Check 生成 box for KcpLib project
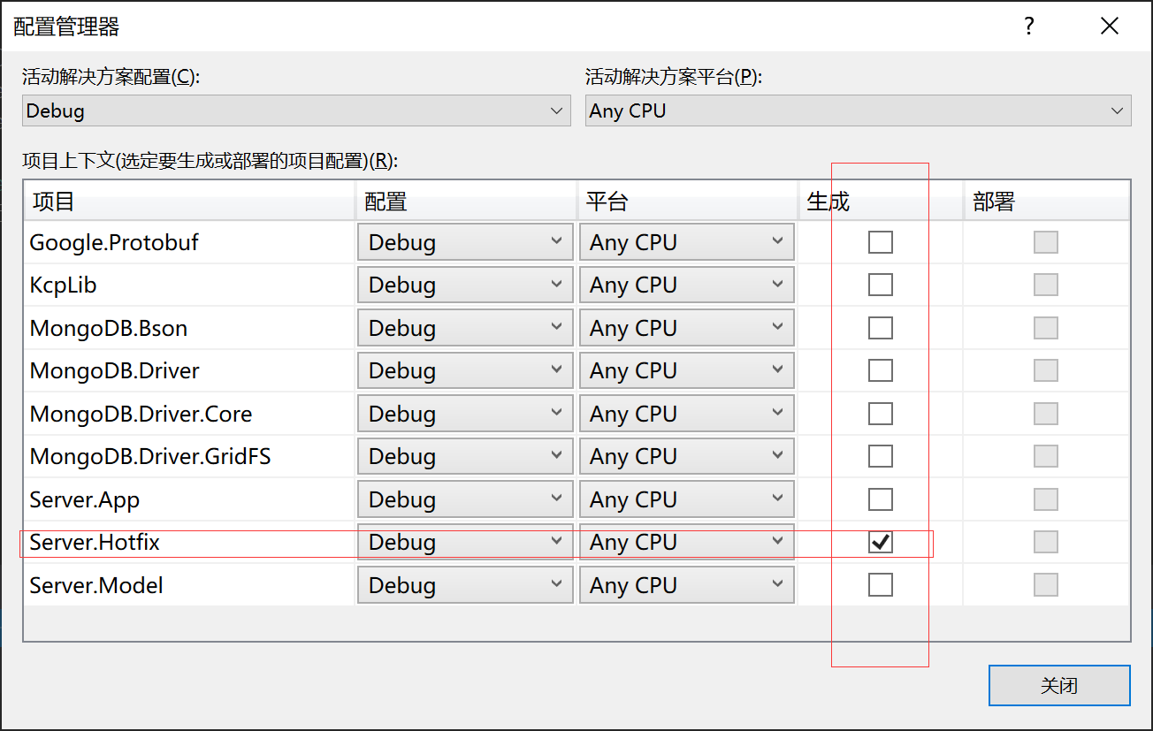Screen dimensions: 1153x731 880,285
